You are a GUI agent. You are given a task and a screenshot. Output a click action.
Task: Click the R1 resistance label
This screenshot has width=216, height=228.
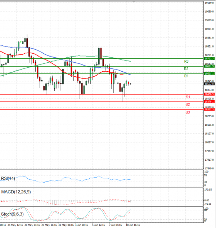coord(186,76)
